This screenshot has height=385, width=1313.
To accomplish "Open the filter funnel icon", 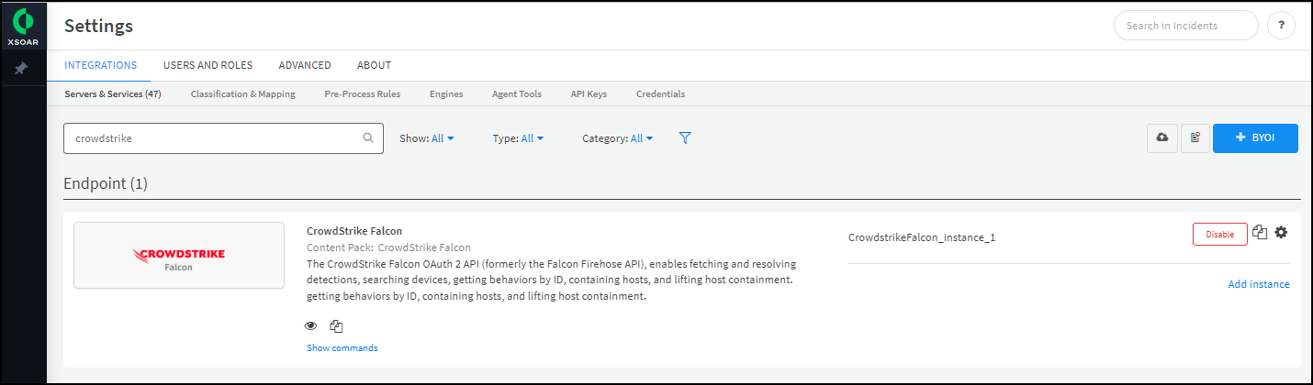I will 685,137.
